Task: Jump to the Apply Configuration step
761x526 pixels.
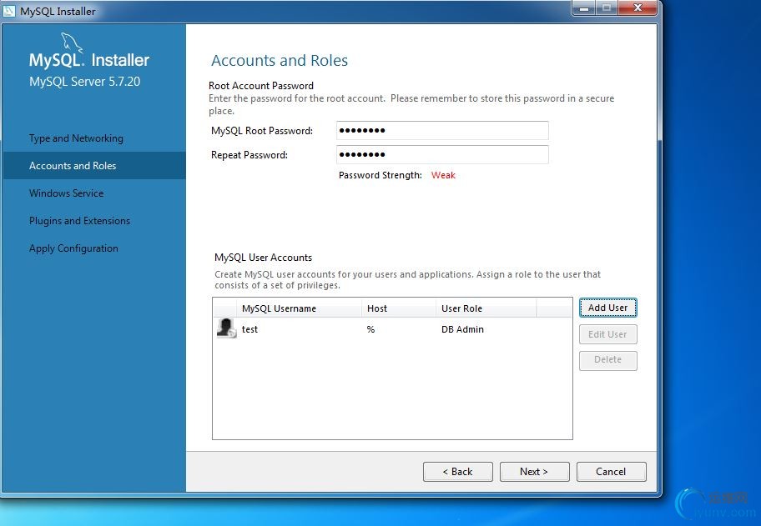Action: pyautogui.click(x=73, y=248)
